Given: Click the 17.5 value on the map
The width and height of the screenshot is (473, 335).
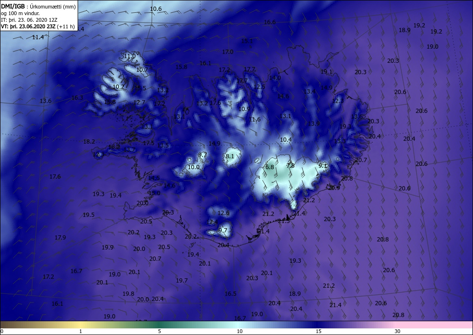Looking at the screenshot, I should tap(149, 143).
